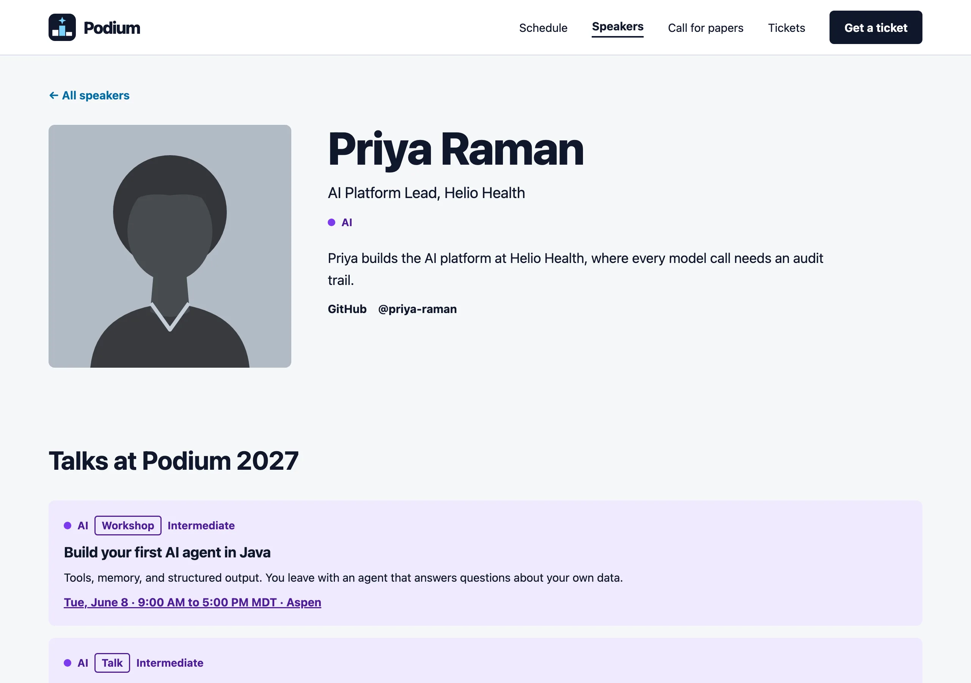
Task: Click Priya Raman's portrait image
Action: click(170, 246)
